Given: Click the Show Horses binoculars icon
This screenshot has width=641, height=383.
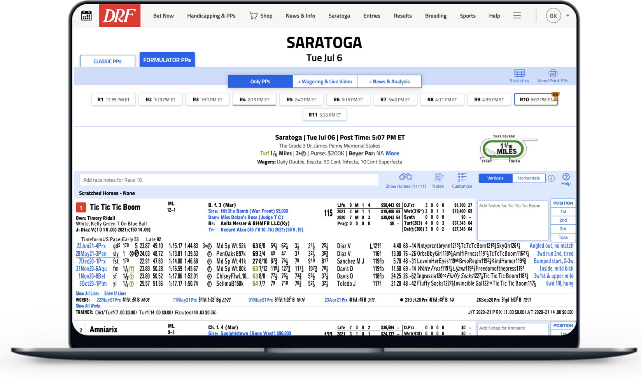Looking at the screenshot, I should point(405,177).
